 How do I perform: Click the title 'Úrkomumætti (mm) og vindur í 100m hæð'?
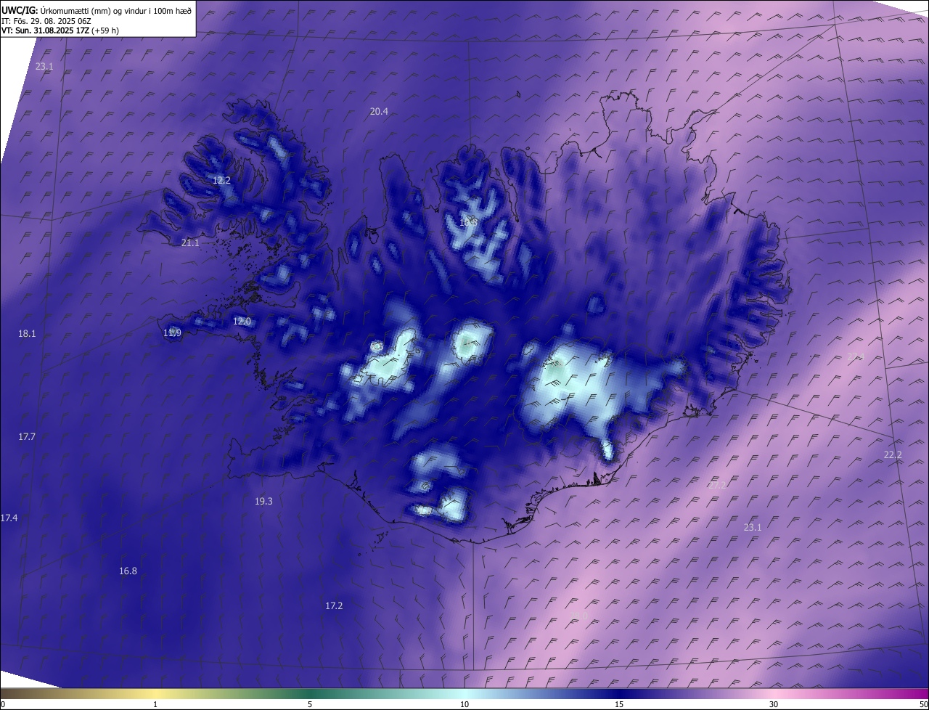(x=116, y=10)
